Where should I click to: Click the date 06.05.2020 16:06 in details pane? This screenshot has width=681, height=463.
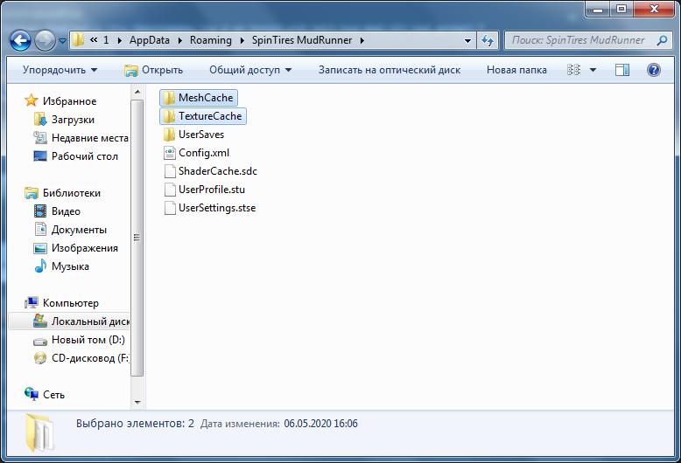tap(320, 424)
